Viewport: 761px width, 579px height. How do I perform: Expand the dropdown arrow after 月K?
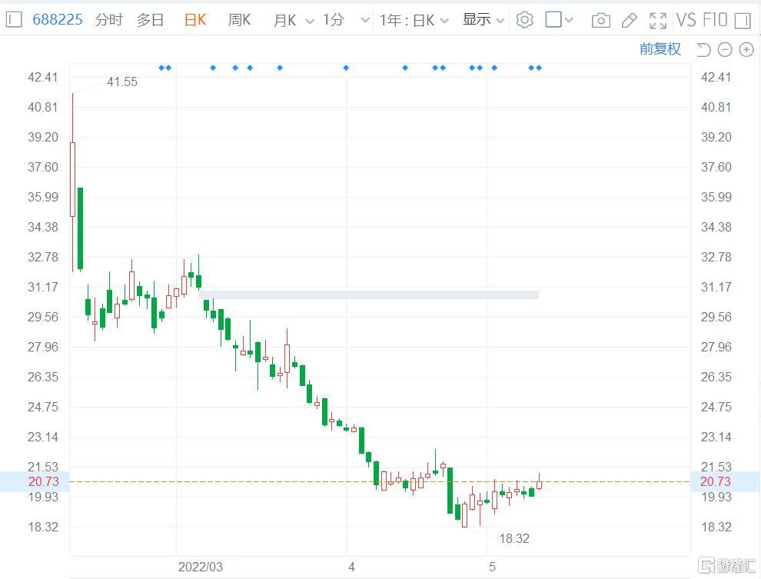[310, 22]
